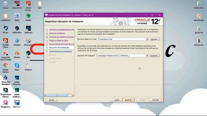Click the Cancelar button
This screenshot has width=207, height=116.
click(155, 100)
